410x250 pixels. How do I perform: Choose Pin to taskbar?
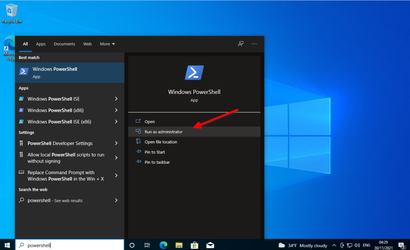click(x=194, y=162)
